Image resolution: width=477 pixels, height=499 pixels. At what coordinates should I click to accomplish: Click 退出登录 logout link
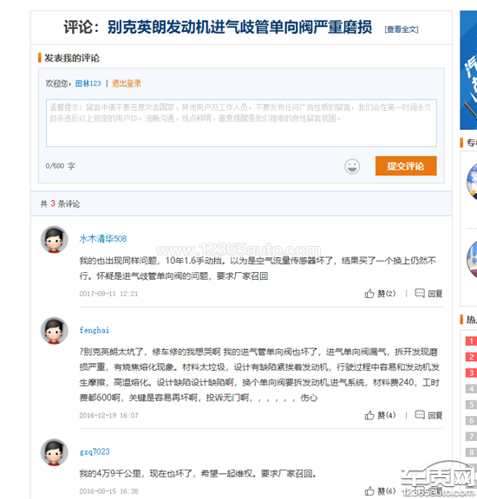[x=126, y=83]
